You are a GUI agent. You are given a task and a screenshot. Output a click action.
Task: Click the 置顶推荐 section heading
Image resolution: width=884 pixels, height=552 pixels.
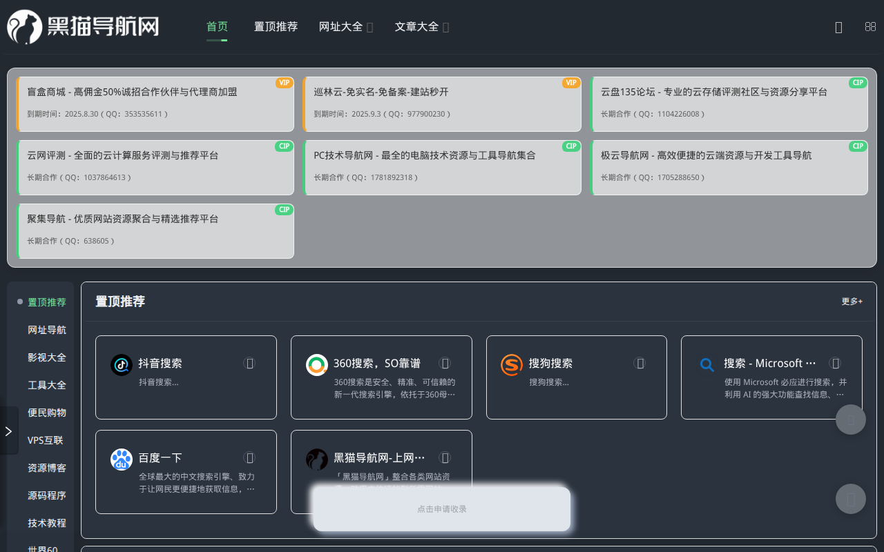(x=120, y=302)
